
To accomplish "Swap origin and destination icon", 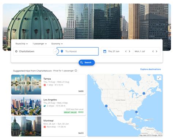I will tap(56, 51).
